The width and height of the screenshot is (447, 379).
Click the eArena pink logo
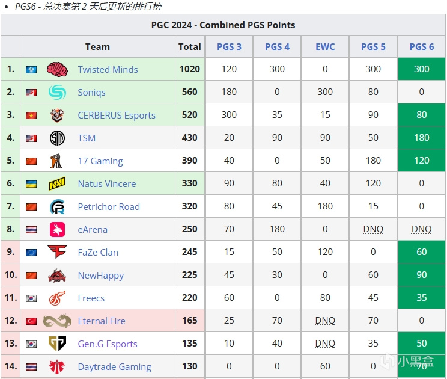(x=57, y=229)
